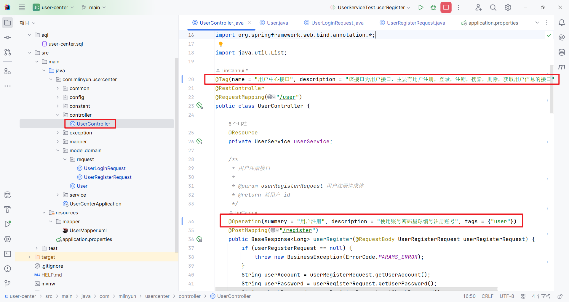Click the intention lightbulb on line 17
This screenshot has height=302, width=569.
220,44
